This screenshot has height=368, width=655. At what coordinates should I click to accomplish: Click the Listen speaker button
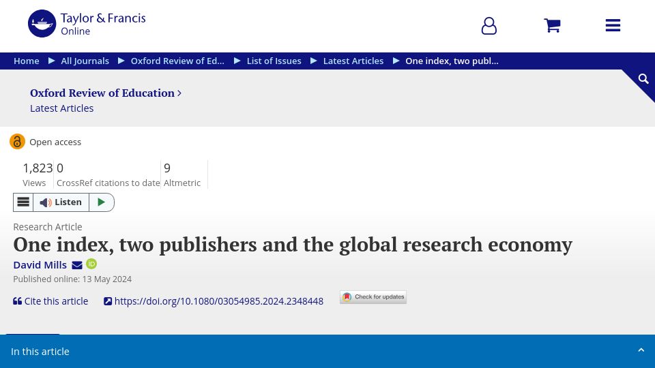pos(61,202)
